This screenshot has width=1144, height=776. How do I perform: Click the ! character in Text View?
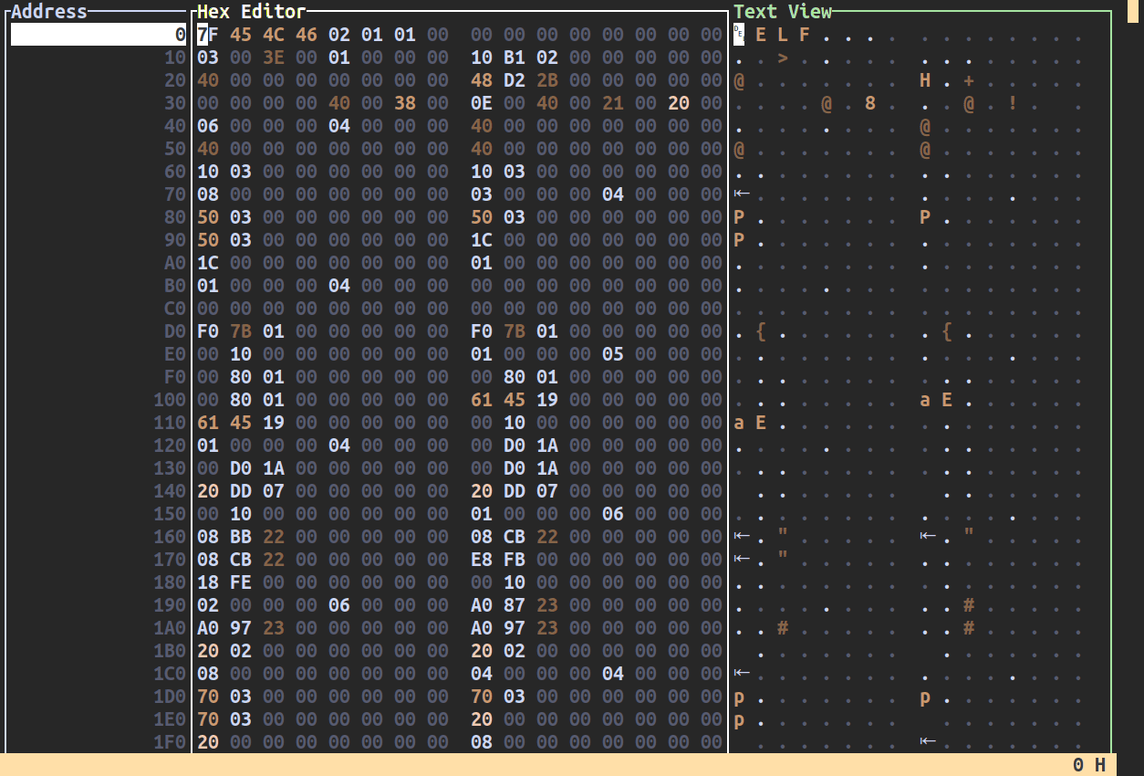tap(1013, 103)
